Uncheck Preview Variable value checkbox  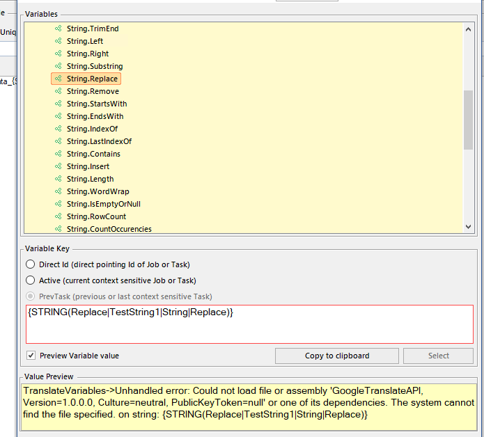click(31, 356)
